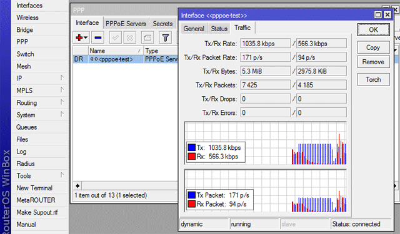Viewport: 400px width, 234px height.
Task: Open Interfaces in the sidebar menu
Action: click(29, 6)
